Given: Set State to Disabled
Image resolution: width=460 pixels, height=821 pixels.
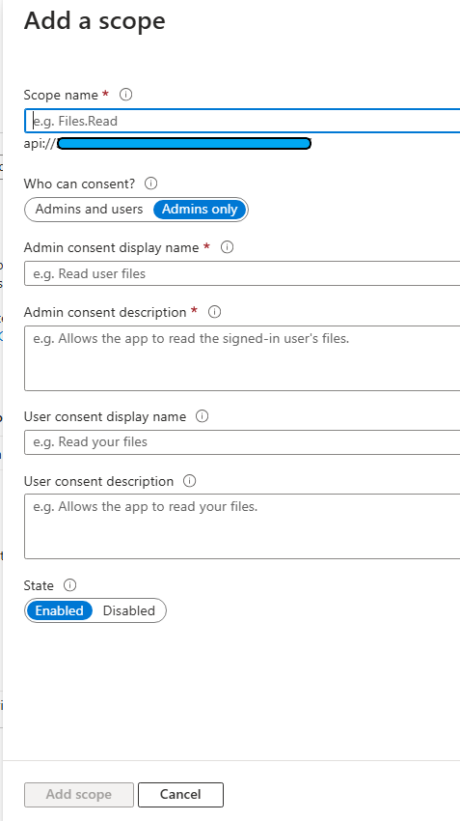Looking at the screenshot, I should pos(129,610).
